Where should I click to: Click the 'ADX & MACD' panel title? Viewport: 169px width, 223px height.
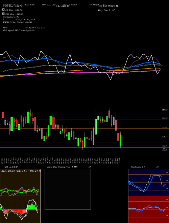[11, 167]
